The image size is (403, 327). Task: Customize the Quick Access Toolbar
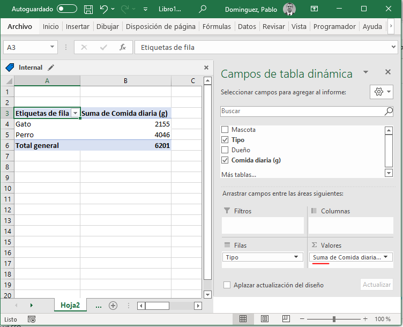click(x=145, y=9)
